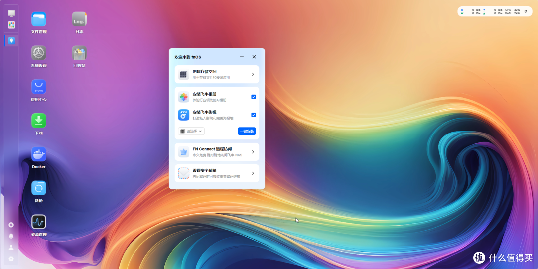Open the user account icon in sidebar

coord(11,247)
